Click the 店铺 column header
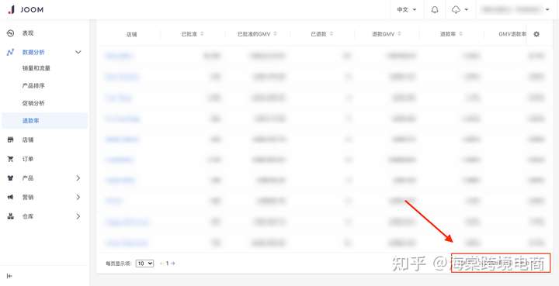Viewport: 559px width, 286px height. 131,35
